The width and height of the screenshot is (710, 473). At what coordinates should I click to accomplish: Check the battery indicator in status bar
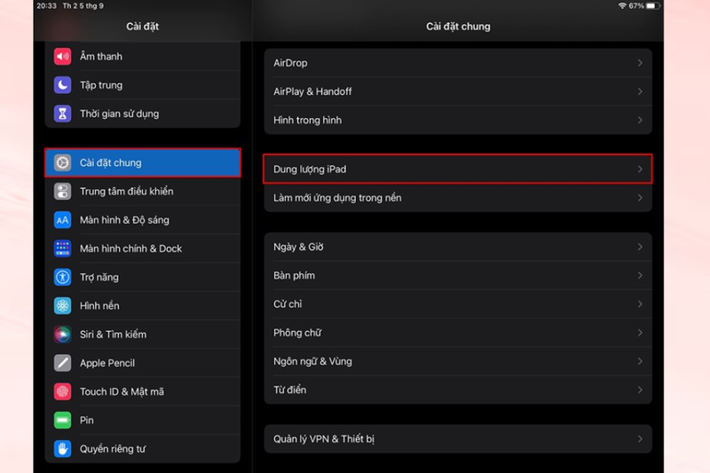[653, 6]
